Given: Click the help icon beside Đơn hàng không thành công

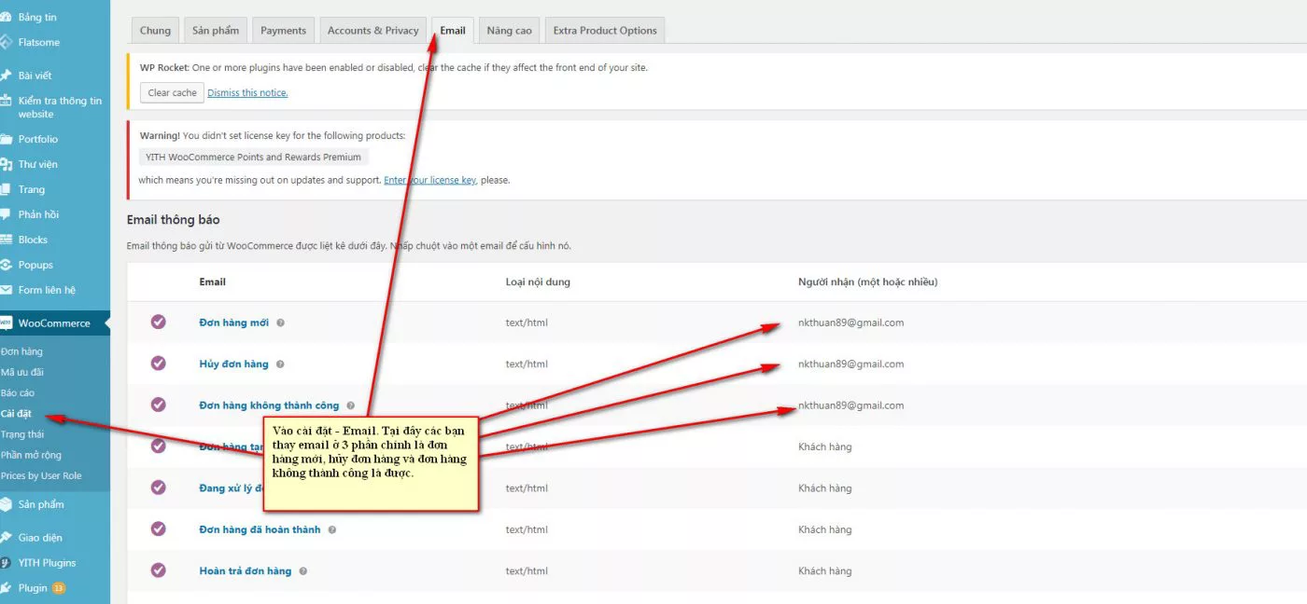Looking at the screenshot, I should 350,405.
